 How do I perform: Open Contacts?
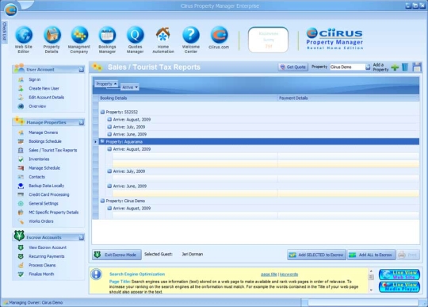(x=36, y=177)
